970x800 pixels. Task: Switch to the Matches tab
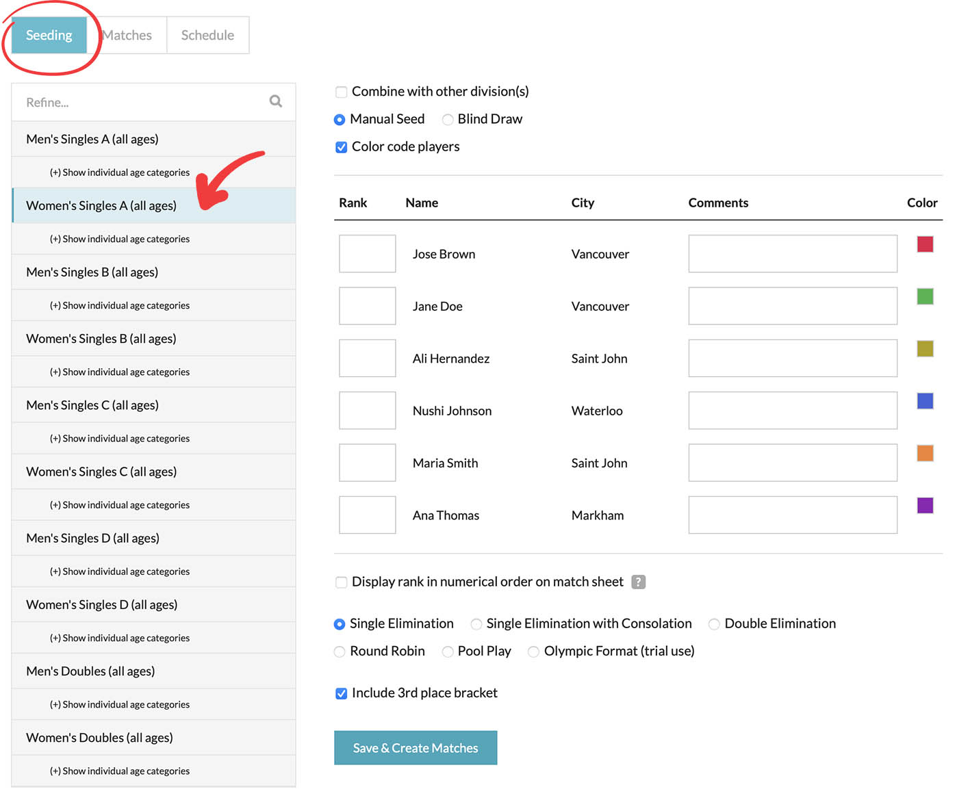coord(127,36)
